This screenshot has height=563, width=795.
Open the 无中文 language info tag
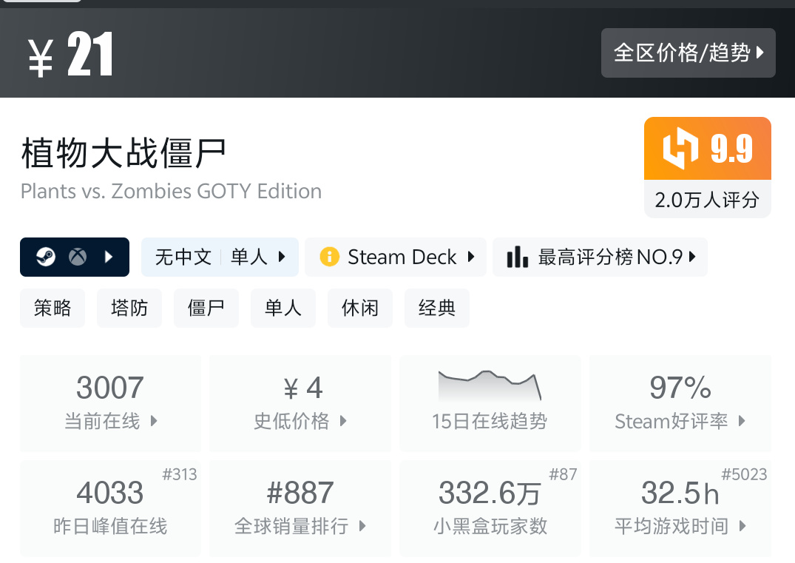[x=183, y=257]
